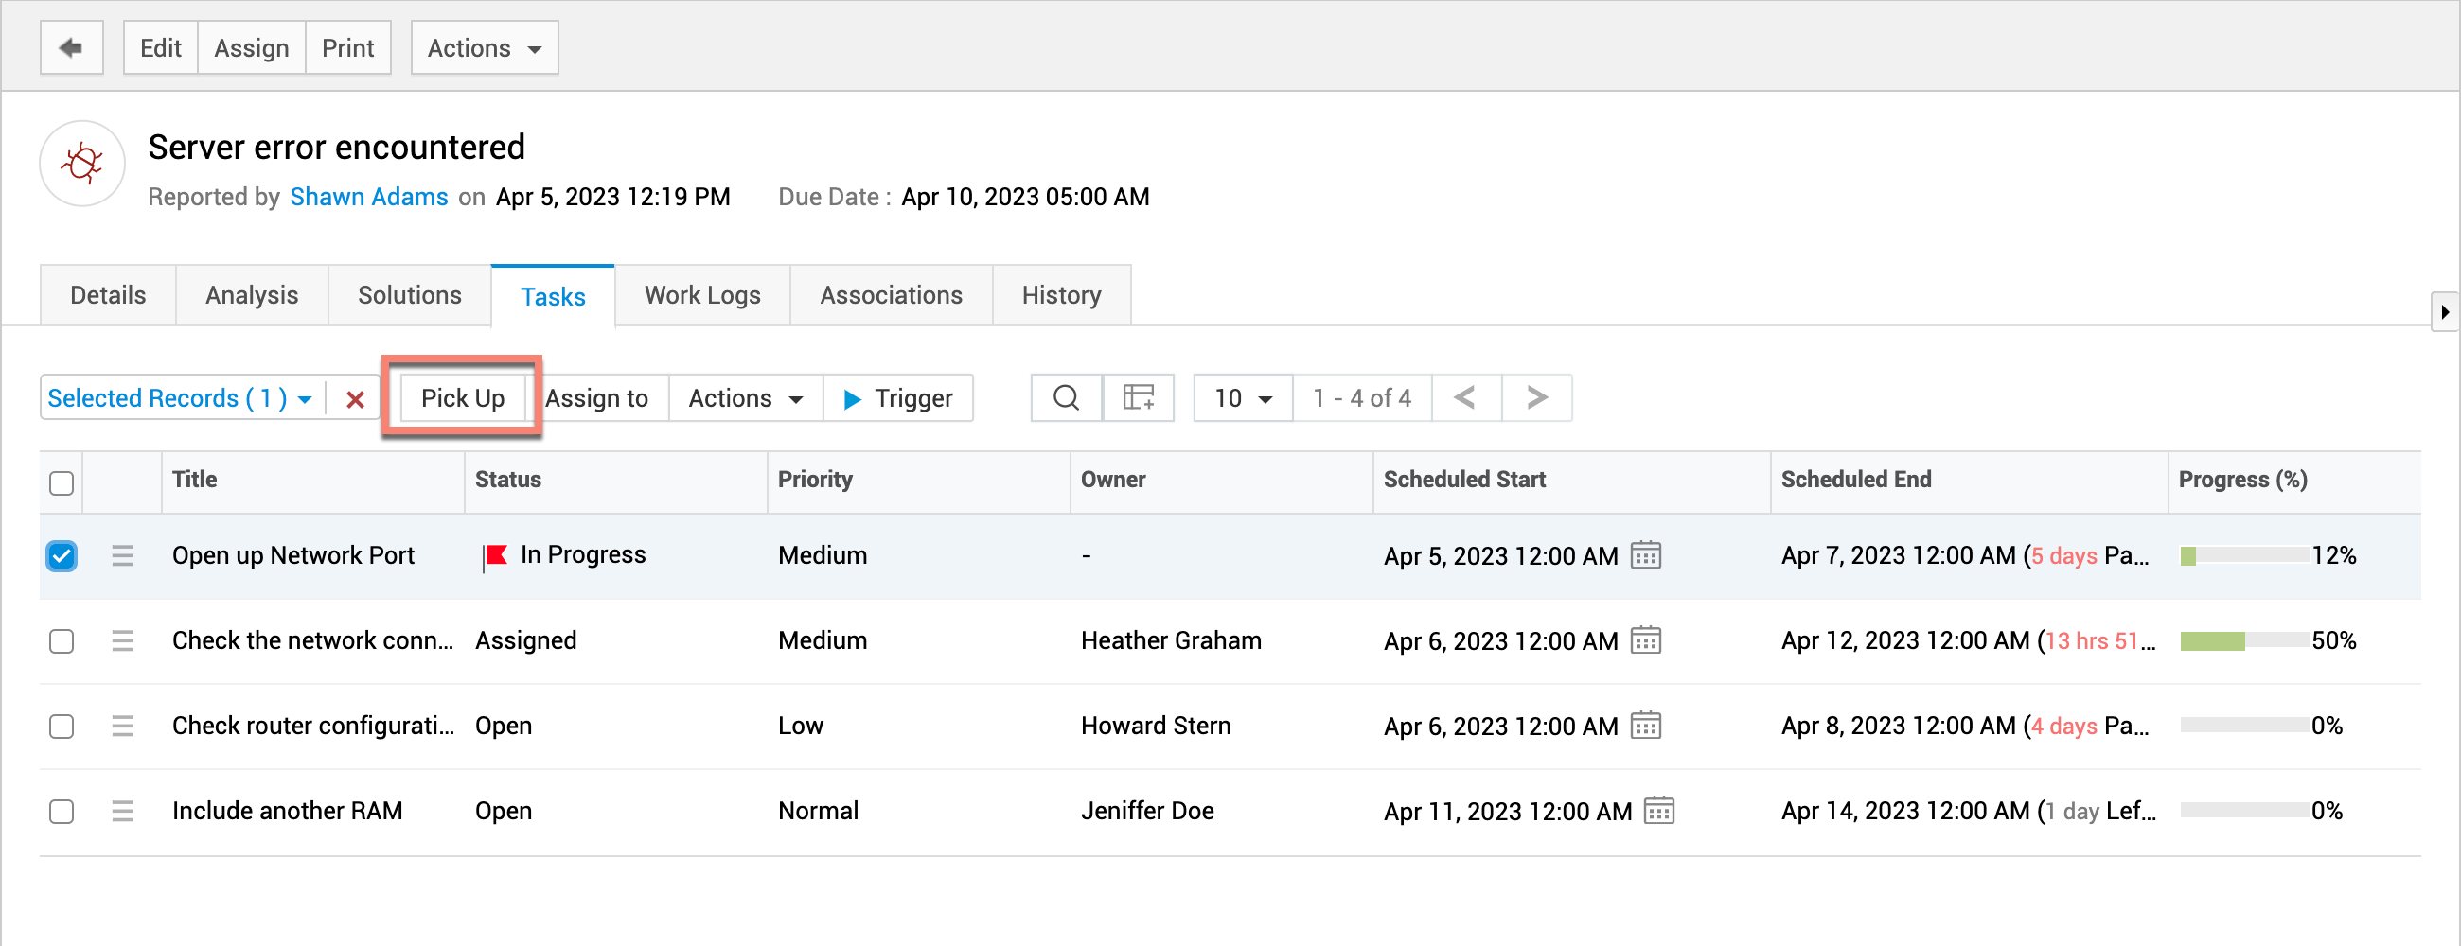Uncheck the Open up Network Port checkbox
Viewport: 2461px width, 946px height.
coord(62,555)
